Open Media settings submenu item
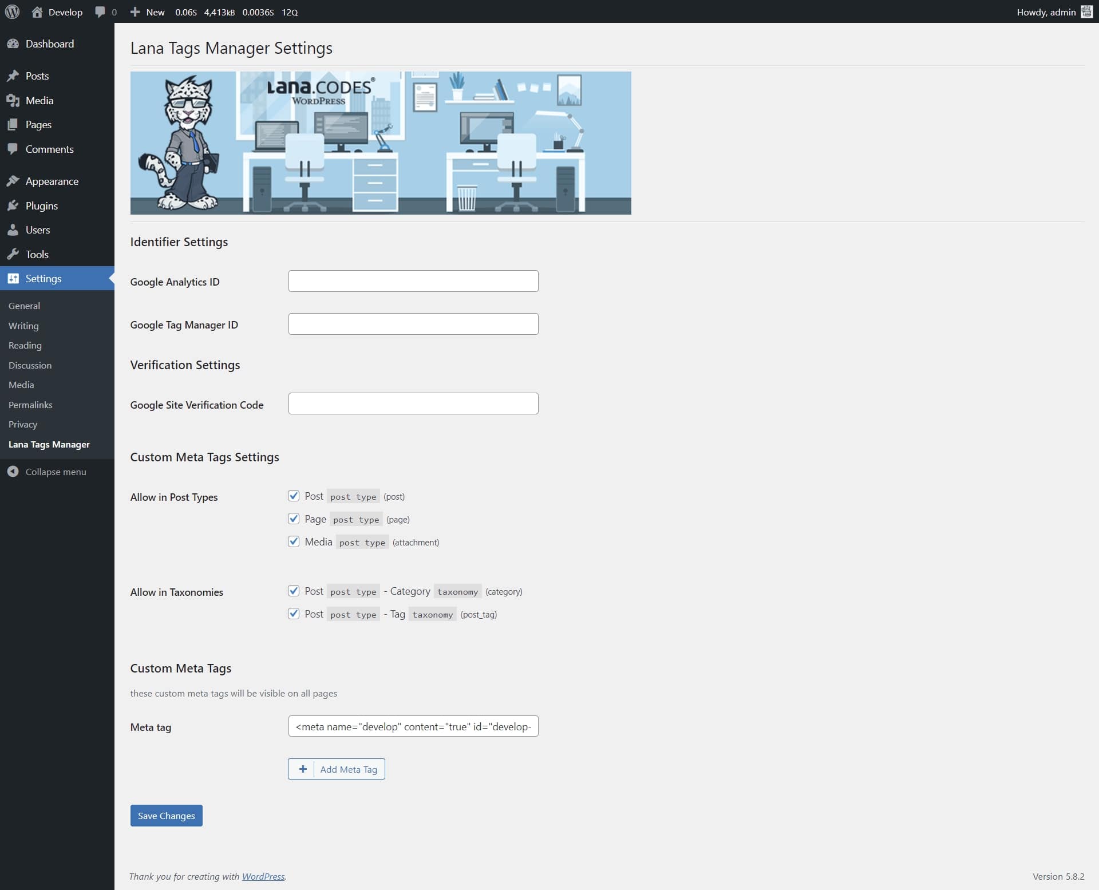Screen dimensions: 1099x890 tap(21, 385)
